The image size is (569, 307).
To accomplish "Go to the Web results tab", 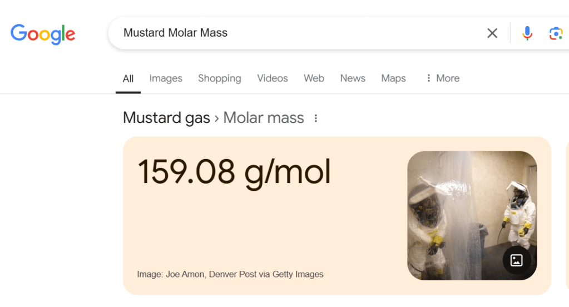I will (314, 78).
